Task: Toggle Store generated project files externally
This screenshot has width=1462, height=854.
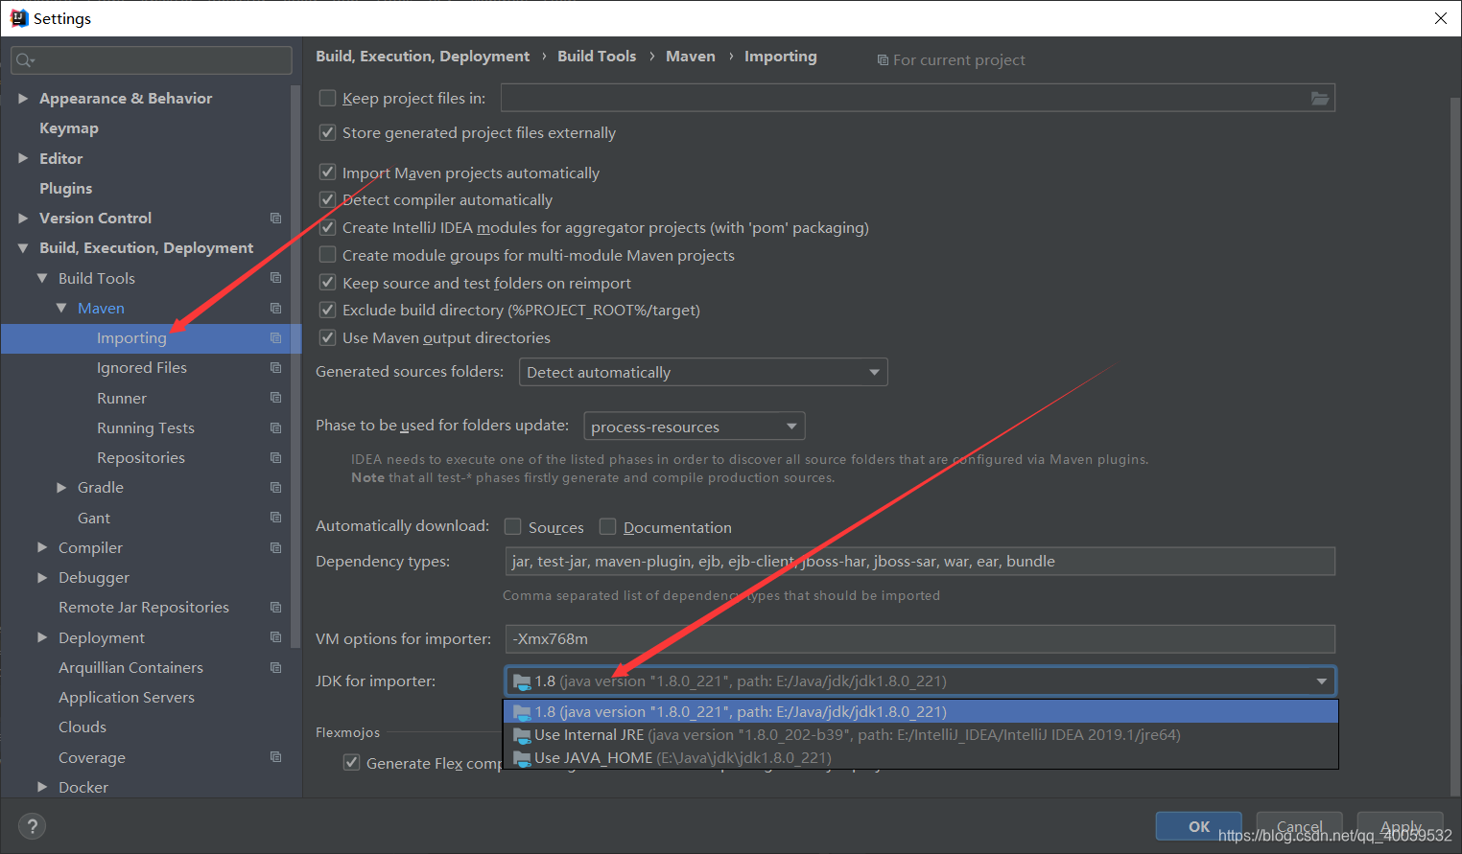Action: (327, 132)
